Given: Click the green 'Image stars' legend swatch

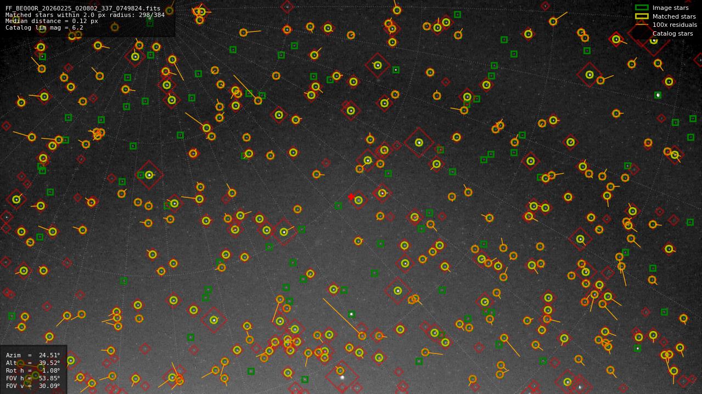Looking at the screenshot, I should (642, 8).
